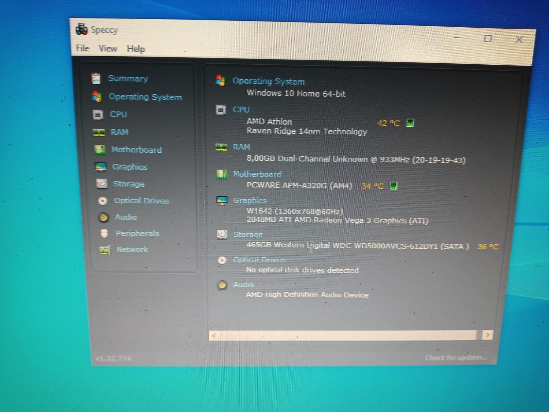Click the disc icon beside Optical Drives heading
The width and height of the screenshot is (549, 412).
222,260
